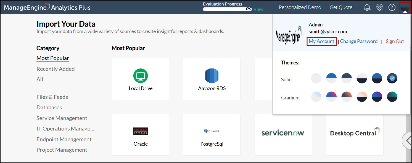Screen dimensions: 412x163
Task: Choose gradient theme with purple-pink top, white bottom
Action: click(331, 97)
